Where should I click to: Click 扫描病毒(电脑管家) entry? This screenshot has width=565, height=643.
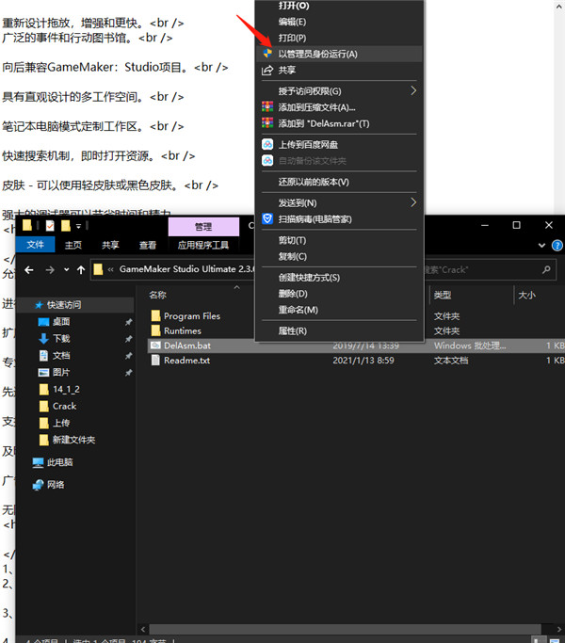(x=339, y=219)
